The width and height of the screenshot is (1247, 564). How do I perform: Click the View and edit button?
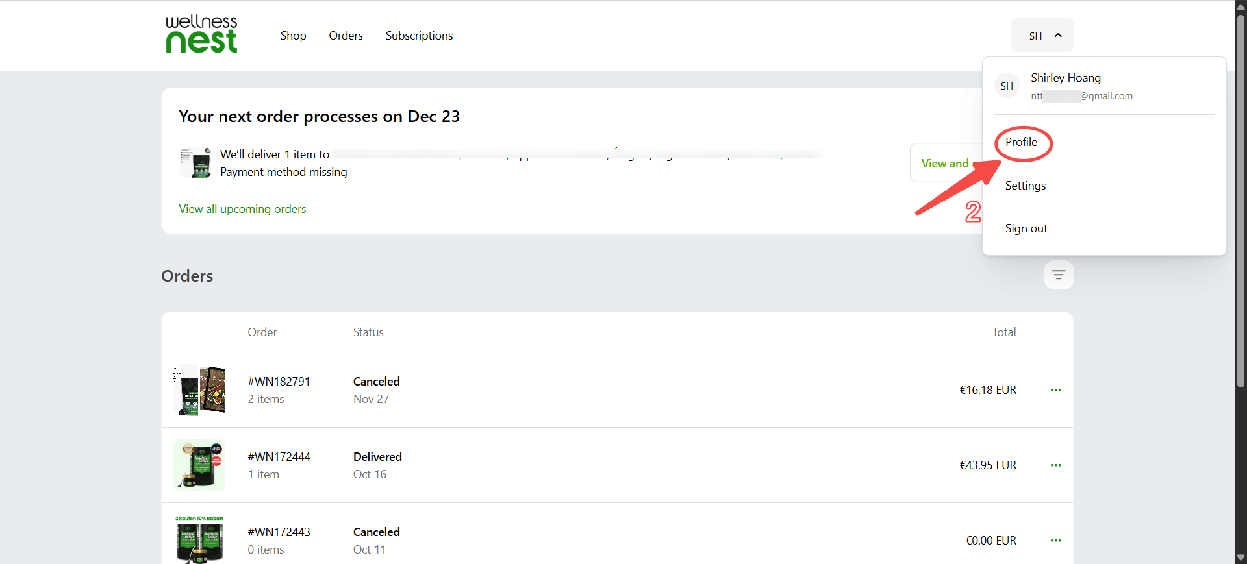point(946,163)
